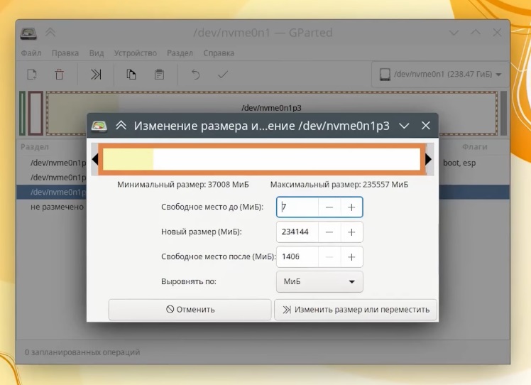Viewport: 531px width, 385px height.
Task: Increase free space preceding value
Action: click(351, 207)
